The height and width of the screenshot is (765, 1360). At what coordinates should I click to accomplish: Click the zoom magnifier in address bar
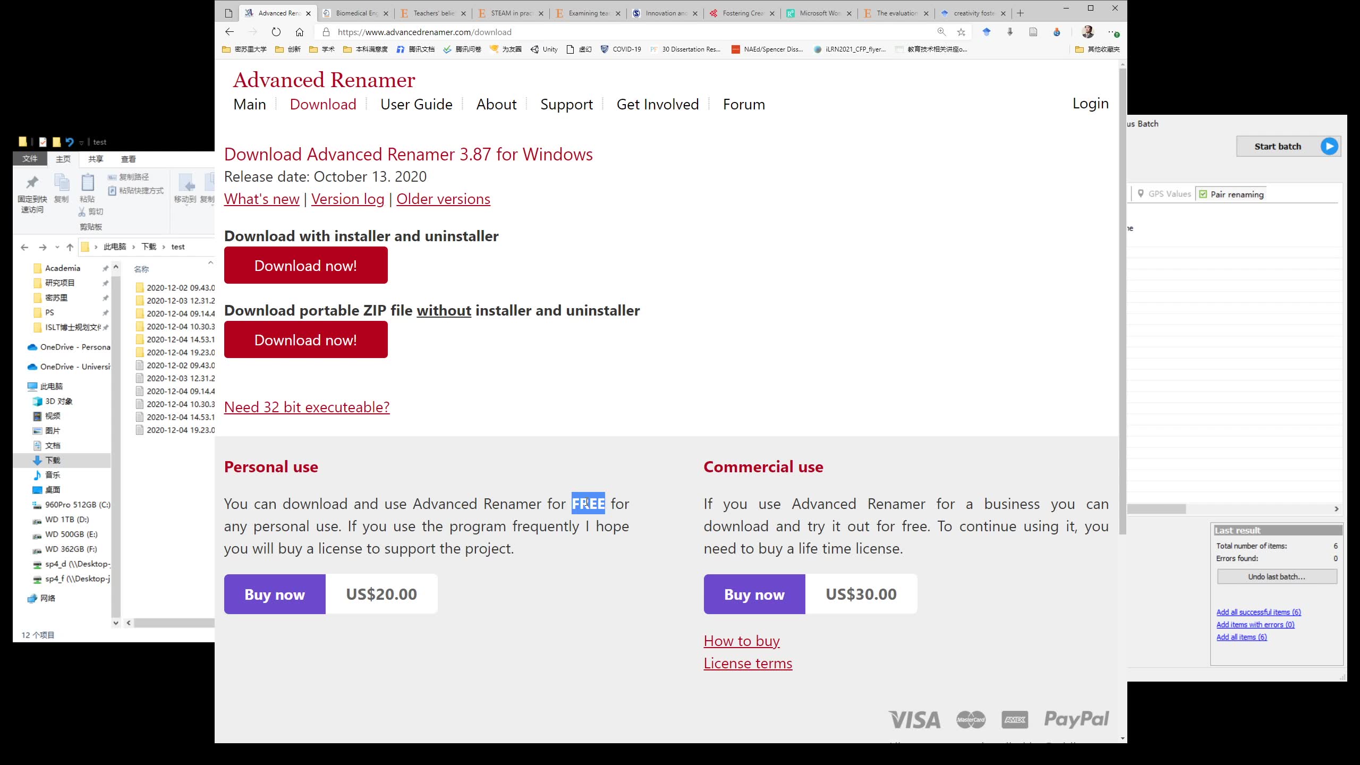[941, 32]
